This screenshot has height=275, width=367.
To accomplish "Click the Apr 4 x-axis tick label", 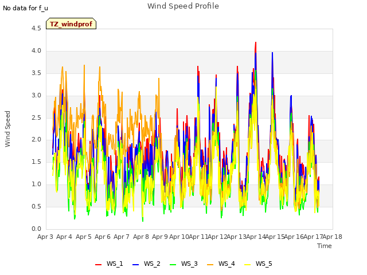I will [x=64, y=237].
